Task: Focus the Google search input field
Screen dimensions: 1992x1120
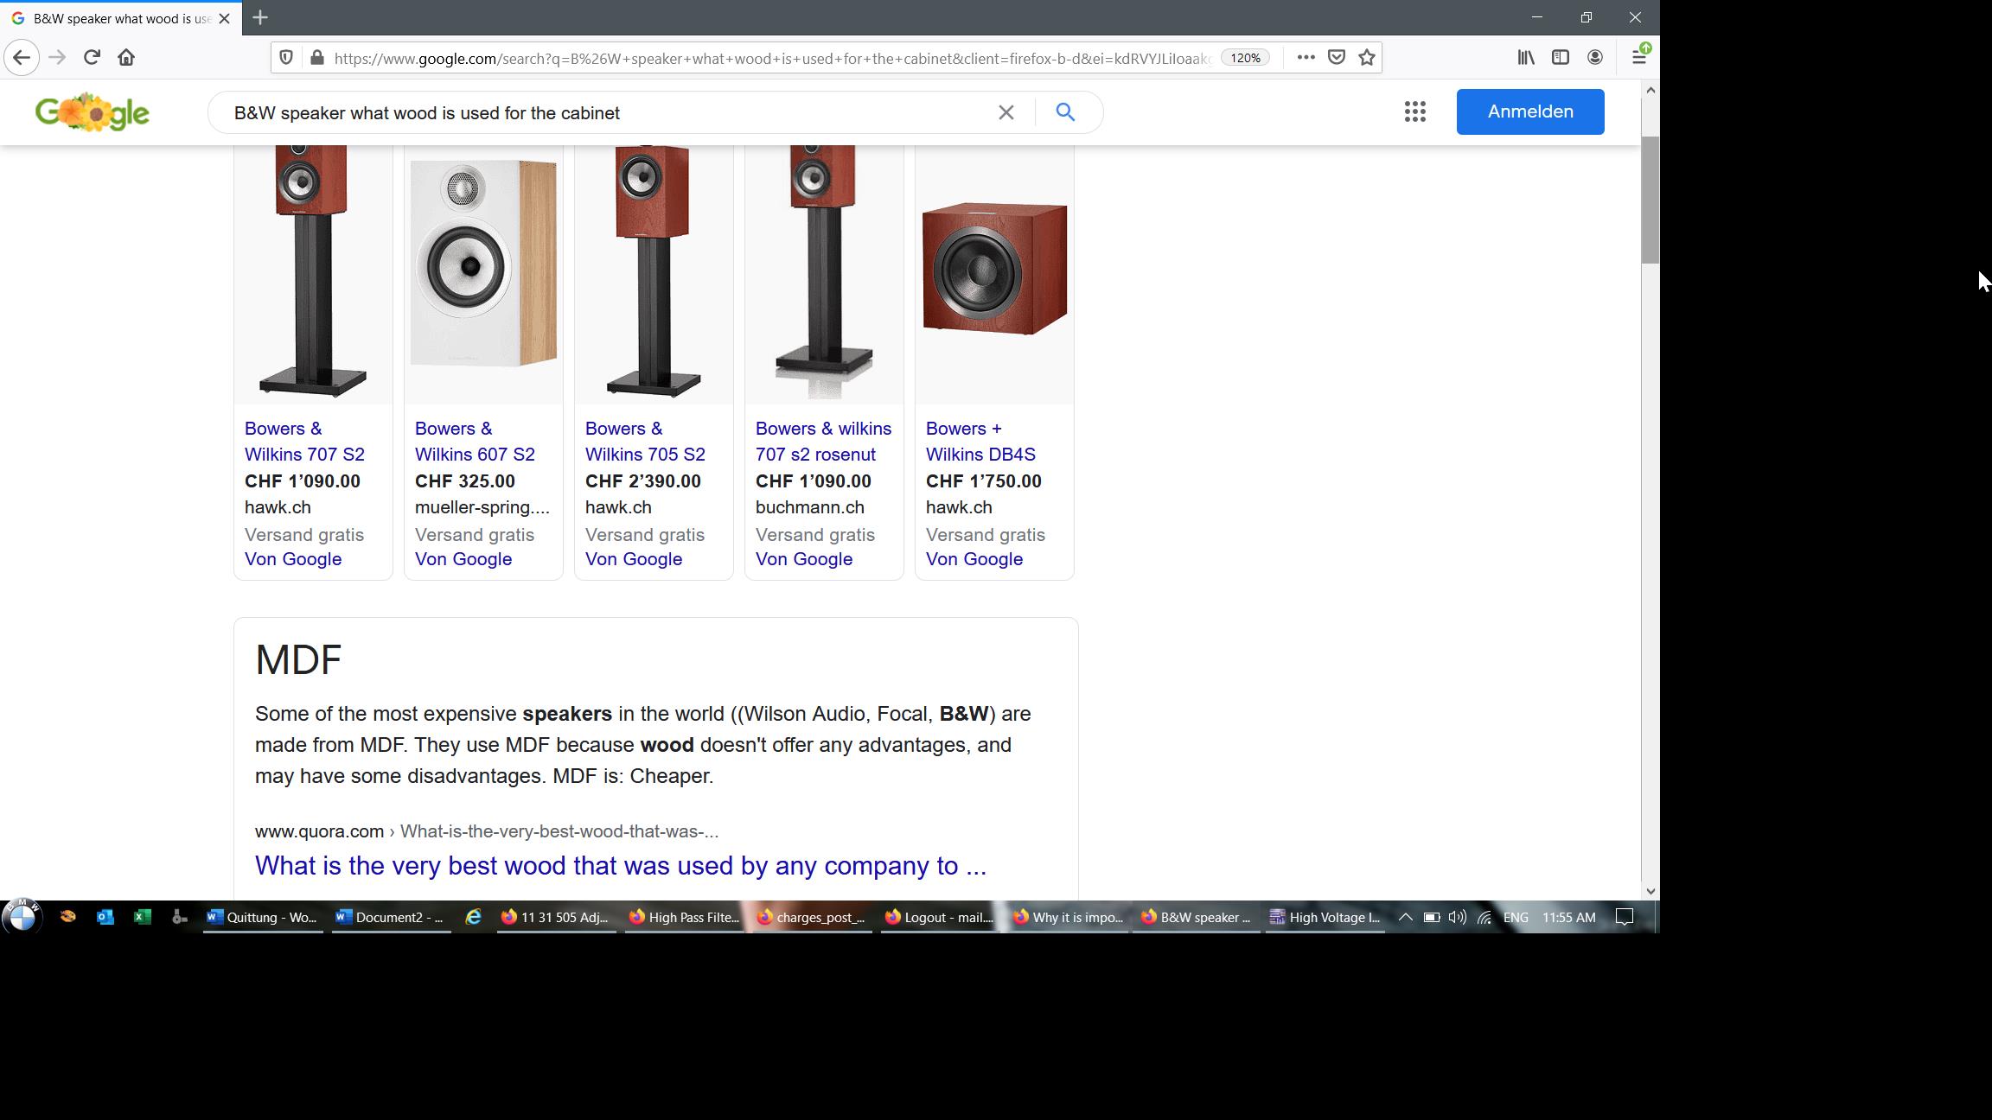Action: click(605, 113)
